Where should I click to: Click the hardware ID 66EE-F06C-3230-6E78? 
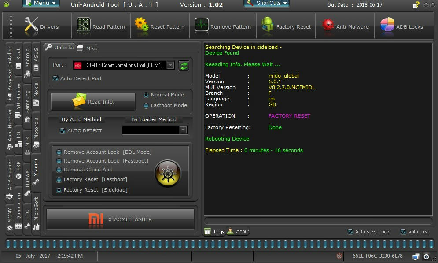378,256
